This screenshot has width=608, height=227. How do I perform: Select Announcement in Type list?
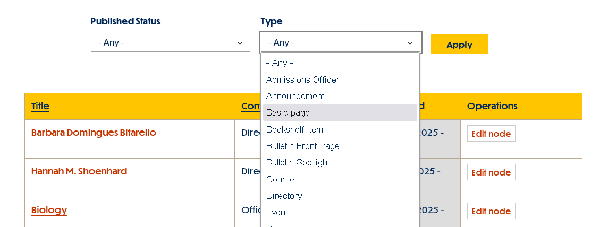click(x=295, y=96)
